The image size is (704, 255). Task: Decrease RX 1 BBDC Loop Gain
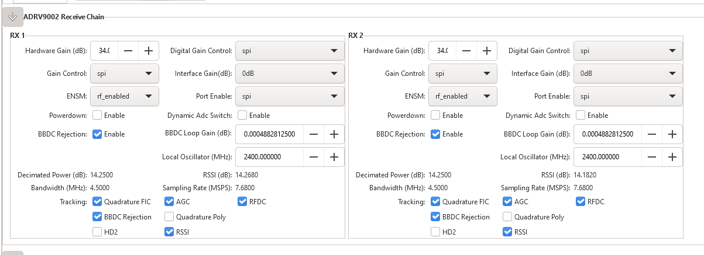coord(314,134)
